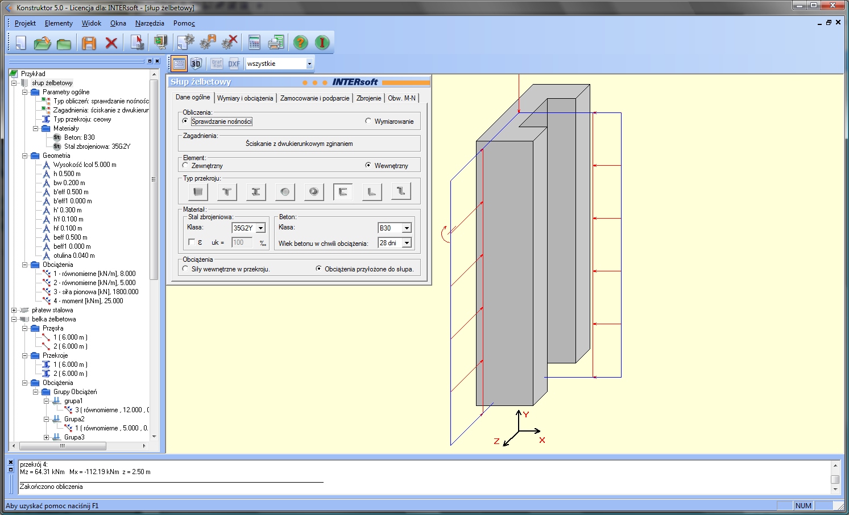Click the tree panel horizontal scrollbar
This screenshot has width=849, height=515.
click(x=79, y=446)
